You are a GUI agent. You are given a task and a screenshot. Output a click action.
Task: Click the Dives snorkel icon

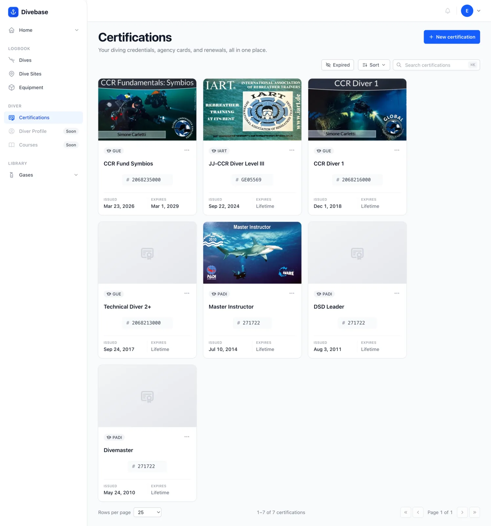[11, 60]
